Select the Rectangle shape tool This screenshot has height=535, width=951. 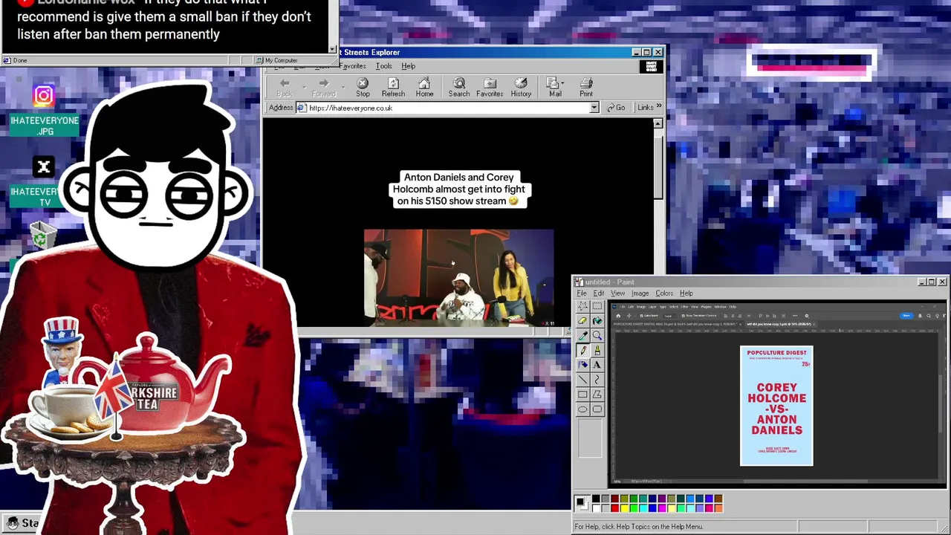tap(582, 395)
